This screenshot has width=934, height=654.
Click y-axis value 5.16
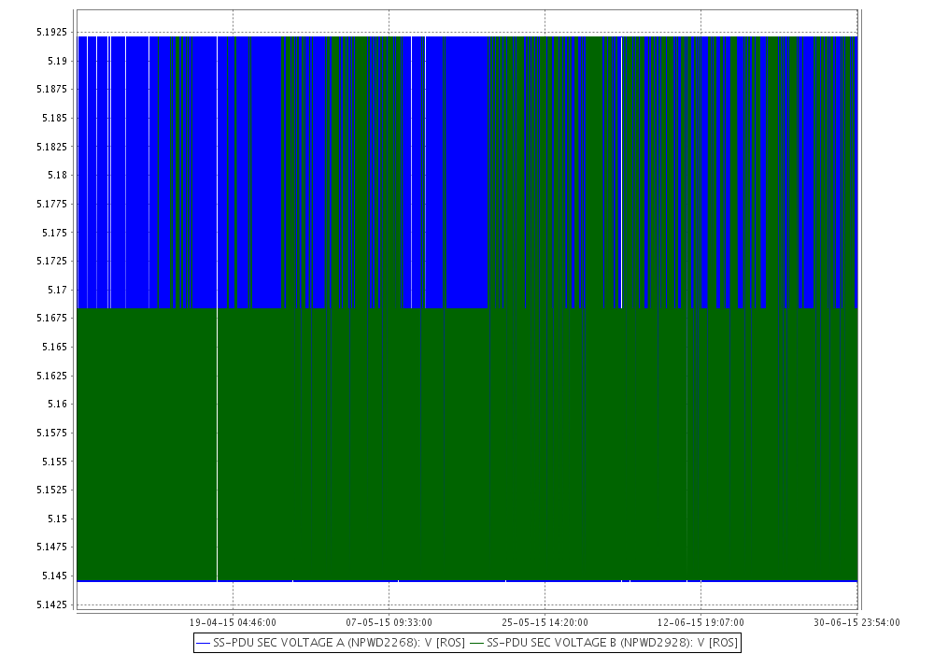57,404
